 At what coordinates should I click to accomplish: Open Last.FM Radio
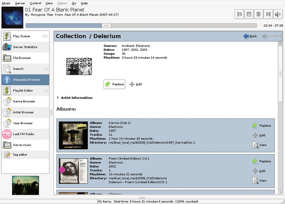[x=25, y=134]
